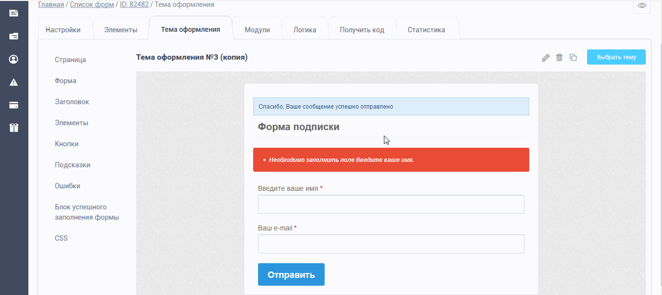662x295 pixels.
Task: Follow the Список форм breadcrumb link
Action: click(x=92, y=4)
